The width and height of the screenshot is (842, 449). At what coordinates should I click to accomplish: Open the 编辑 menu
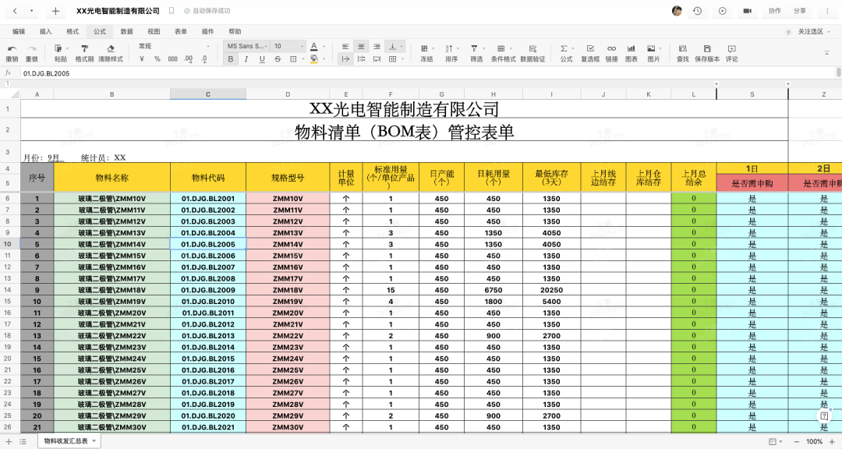(19, 32)
